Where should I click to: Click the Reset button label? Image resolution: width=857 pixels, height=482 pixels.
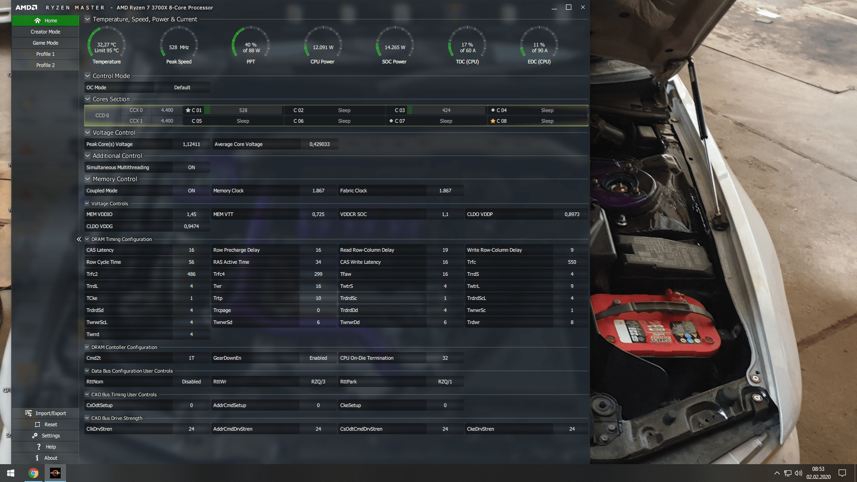click(51, 424)
